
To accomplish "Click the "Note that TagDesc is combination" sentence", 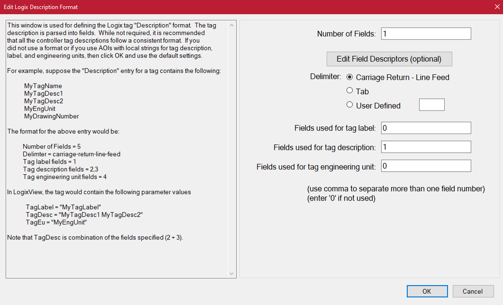I will coord(95,238).
